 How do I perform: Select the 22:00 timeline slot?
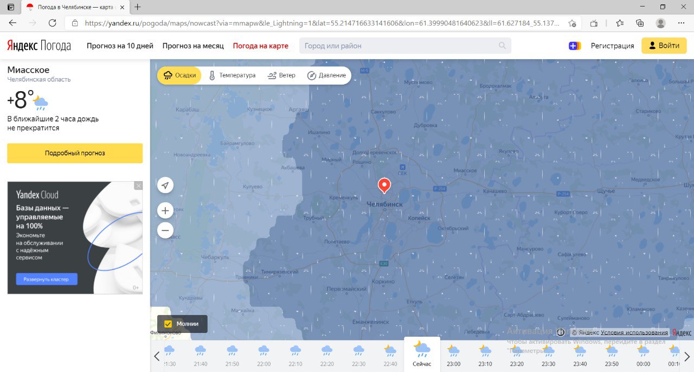pyautogui.click(x=264, y=356)
